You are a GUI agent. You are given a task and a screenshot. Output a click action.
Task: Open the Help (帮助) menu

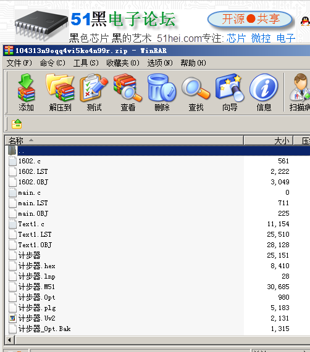point(193,63)
